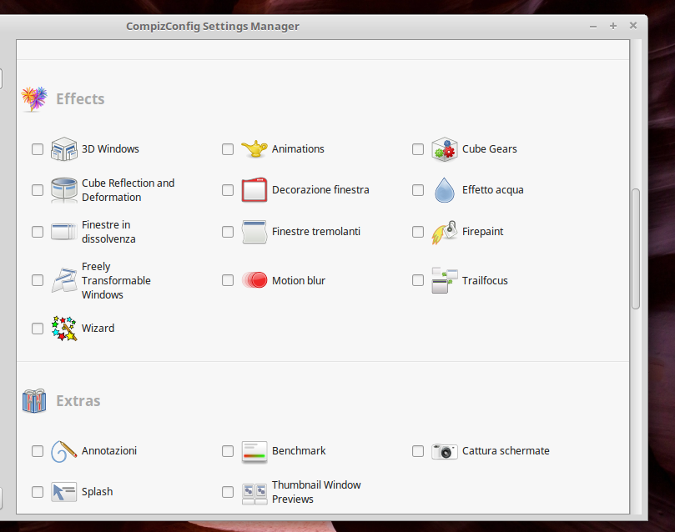Open Firepaint settings label
675x532 pixels.
click(482, 231)
